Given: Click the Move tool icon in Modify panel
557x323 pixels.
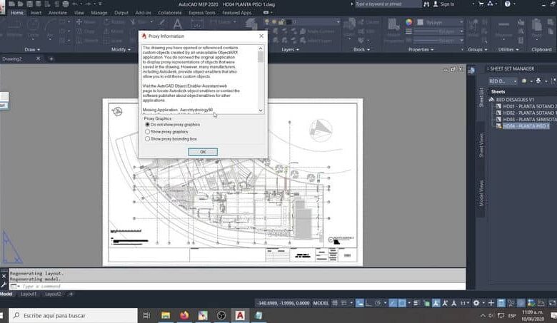Looking at the screenshot, I should point(79,22).
